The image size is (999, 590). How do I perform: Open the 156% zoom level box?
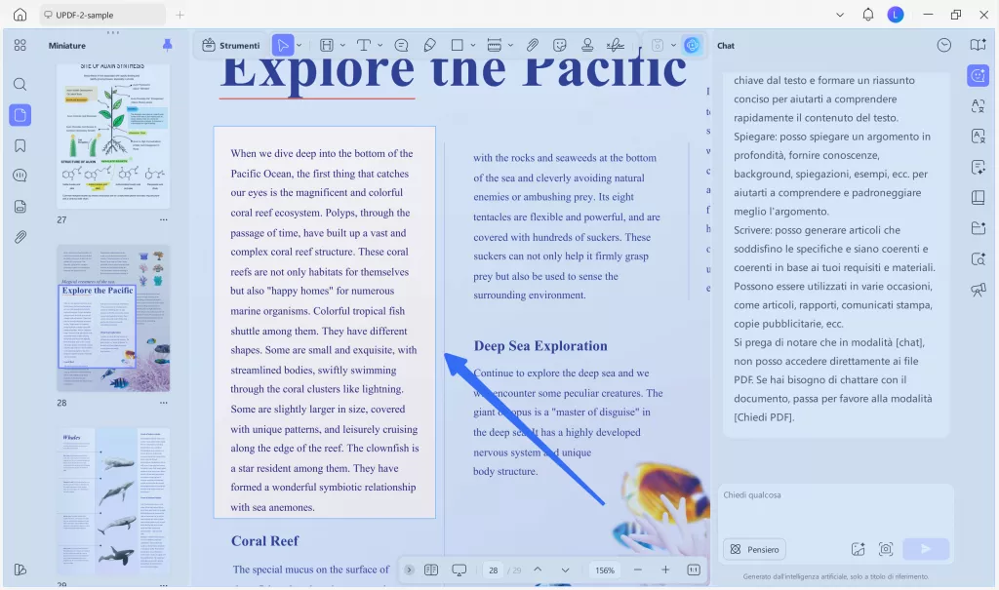pos(605,570)
